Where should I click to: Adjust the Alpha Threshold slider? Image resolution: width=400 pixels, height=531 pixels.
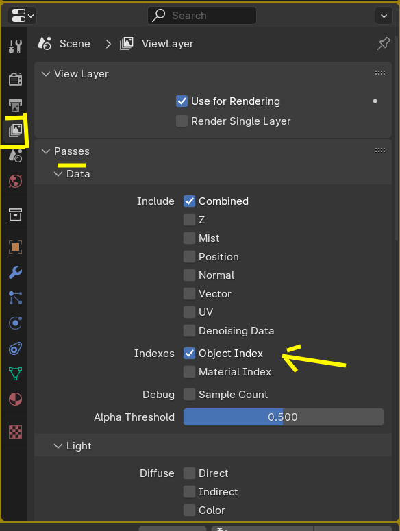[x=284, y=417]
